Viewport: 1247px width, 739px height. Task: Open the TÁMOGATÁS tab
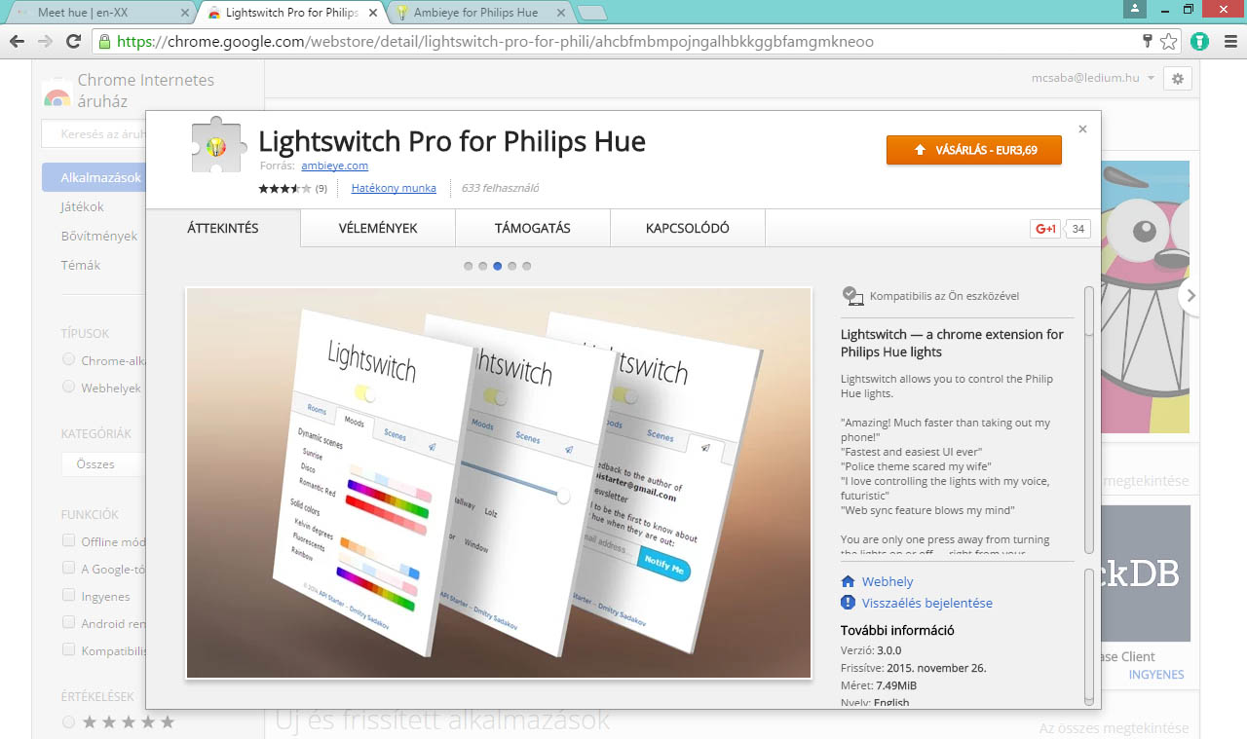[533, 229]
